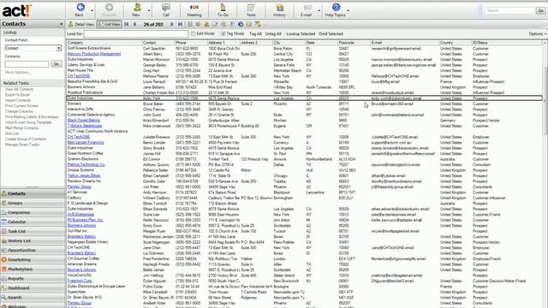Go to first record navigation icon
Screen dimensions: 548x308
point(127,25)
